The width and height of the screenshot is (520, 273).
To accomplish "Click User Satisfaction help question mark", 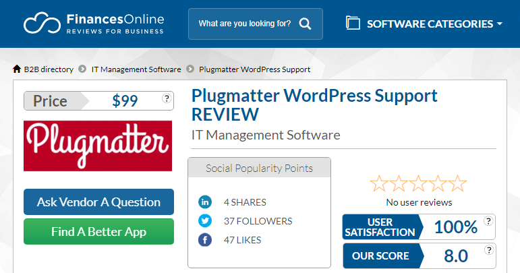I will coord(488,220).
